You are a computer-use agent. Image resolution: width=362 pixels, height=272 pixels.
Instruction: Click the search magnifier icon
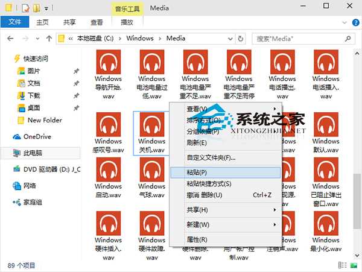pyautogui.click(x=348, y=39)
